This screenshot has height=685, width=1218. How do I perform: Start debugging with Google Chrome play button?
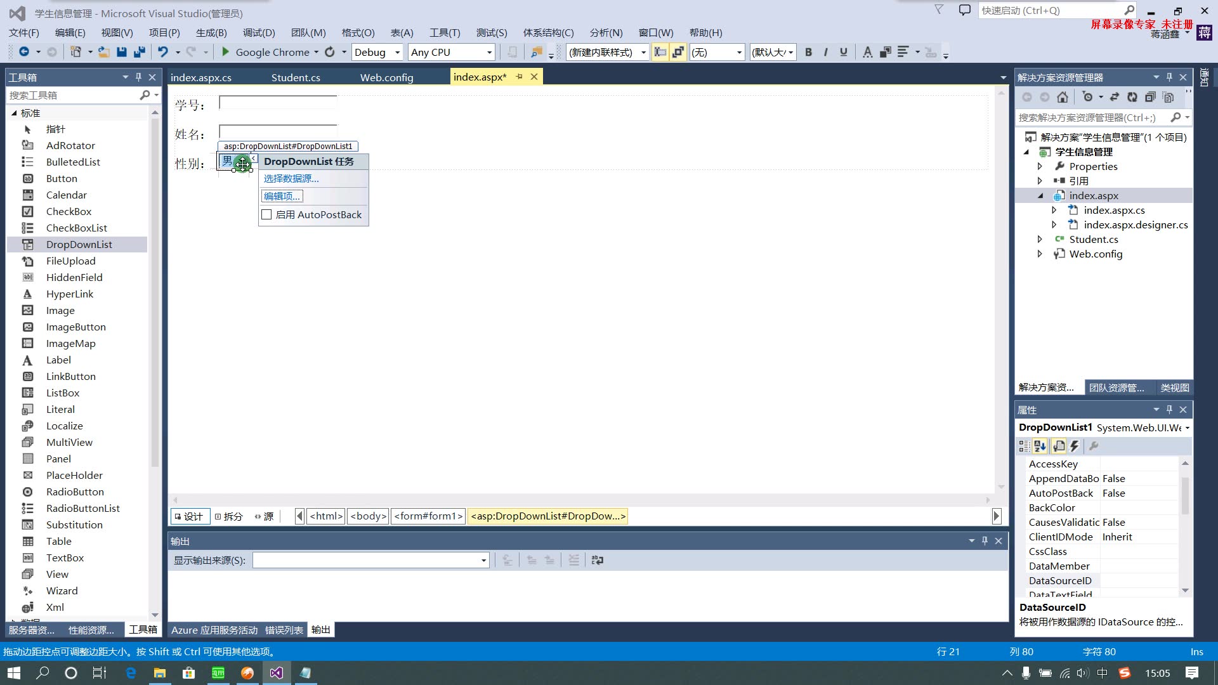[225, 52]
